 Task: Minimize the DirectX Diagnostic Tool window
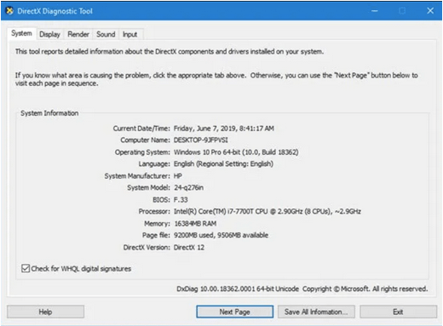tap(375, 11)
